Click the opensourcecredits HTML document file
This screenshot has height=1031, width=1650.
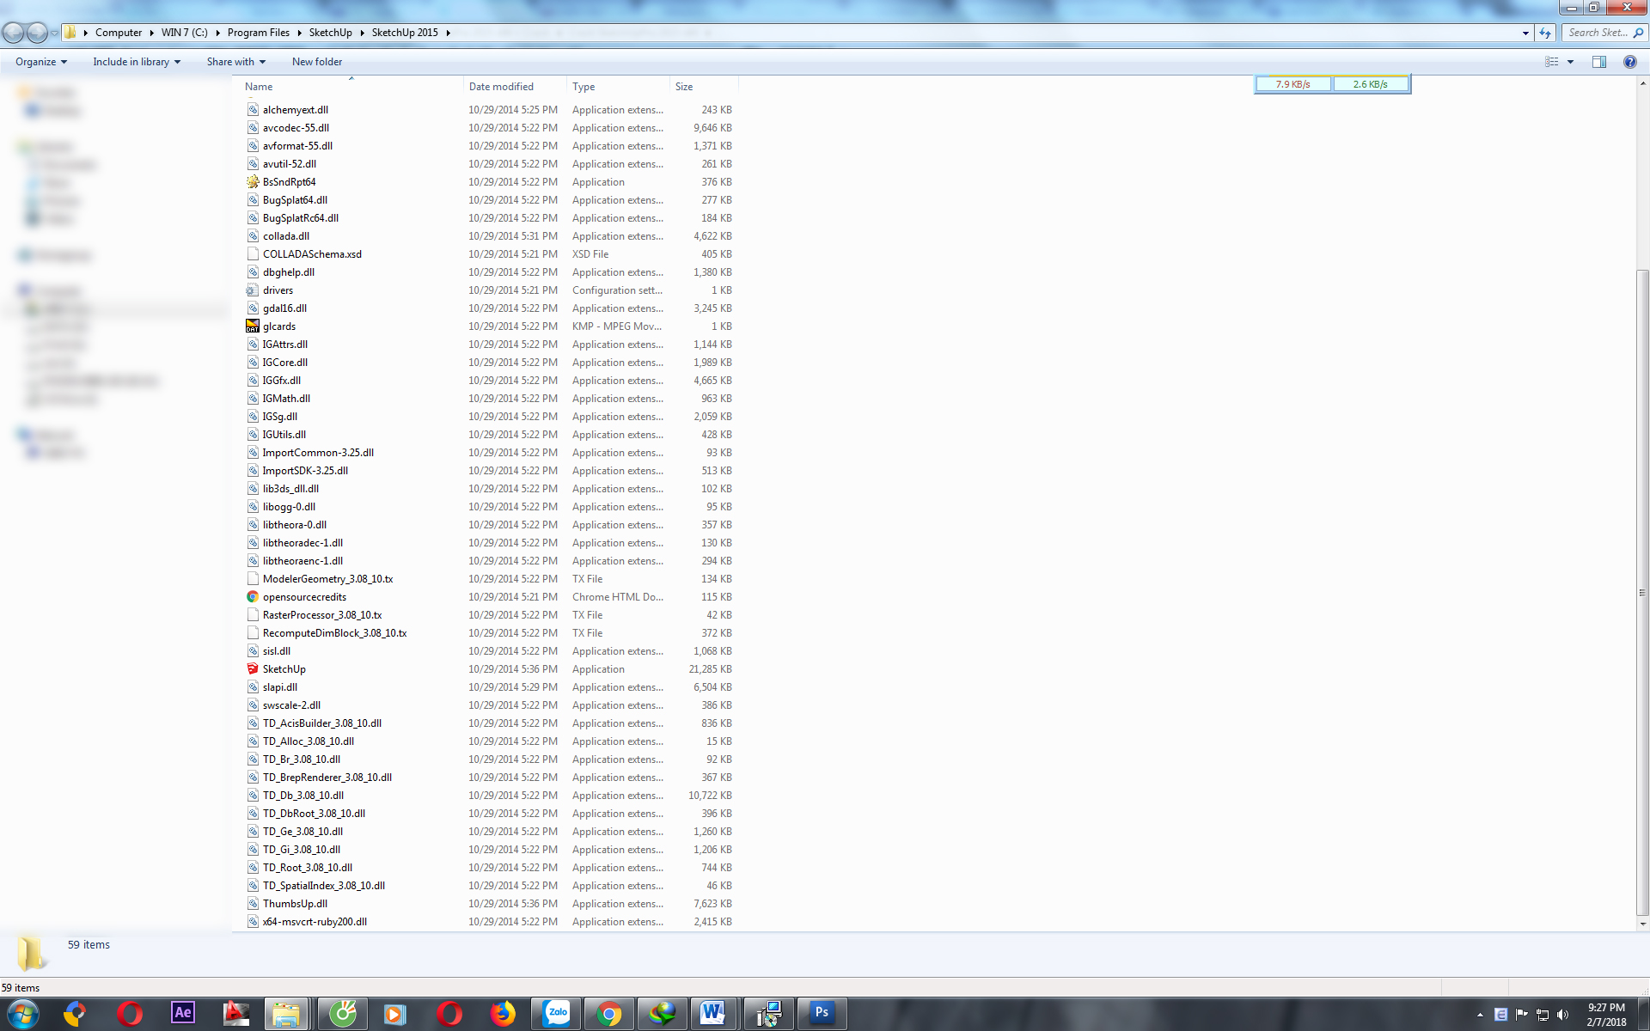point(302,596)
